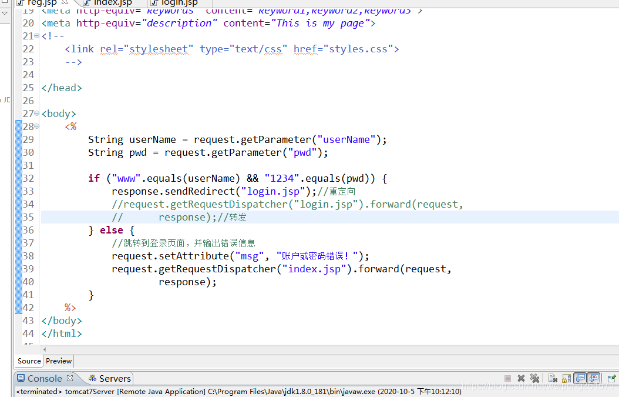619x397 pixels.
Task: Collapse the scriptlet fold on line 28
Action: coord(37,126)
